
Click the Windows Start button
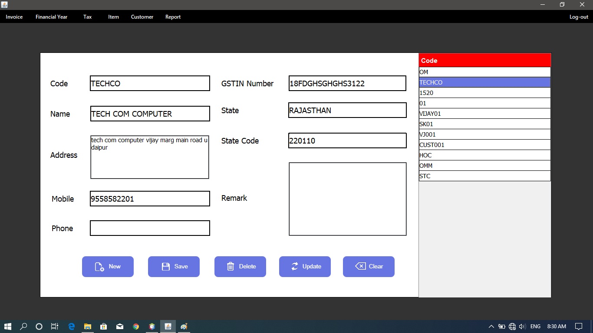coord(8,326)
